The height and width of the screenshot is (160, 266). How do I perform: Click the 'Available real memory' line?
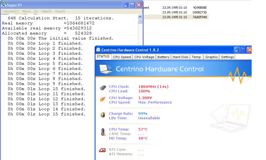tap(47, 28)
